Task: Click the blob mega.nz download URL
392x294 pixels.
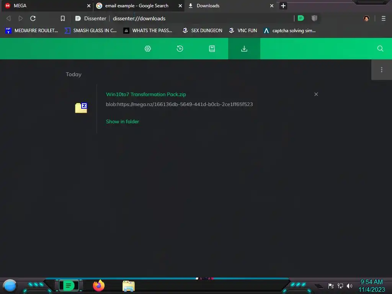Action: (x=179, y=104)
